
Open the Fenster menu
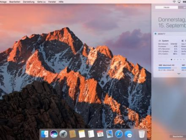coord(52,2)
